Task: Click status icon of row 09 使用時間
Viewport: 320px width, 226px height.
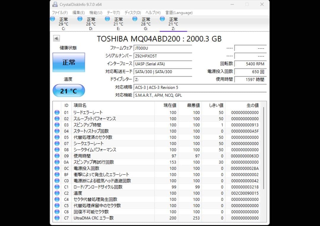Action: [x=57, y=156]
